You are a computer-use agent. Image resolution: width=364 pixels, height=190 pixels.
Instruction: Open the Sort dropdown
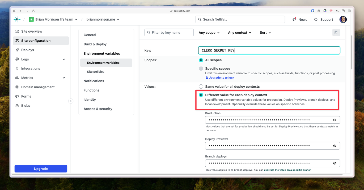265,32
